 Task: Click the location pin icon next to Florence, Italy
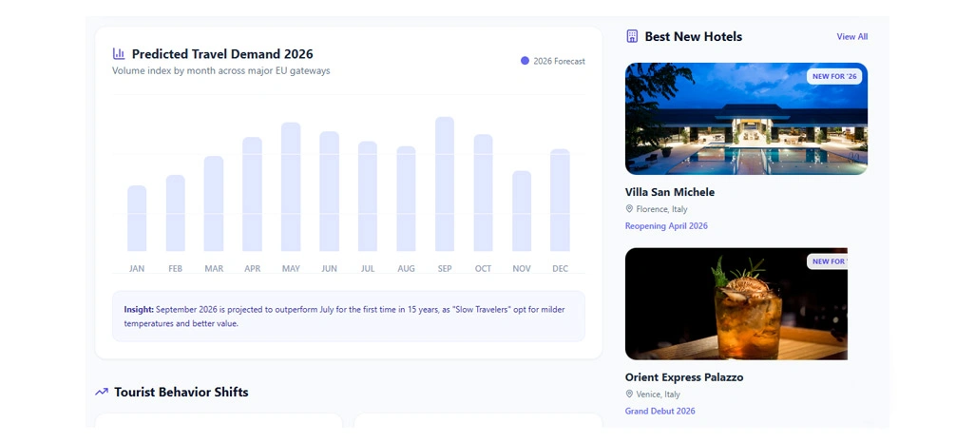tap(629, 209)
